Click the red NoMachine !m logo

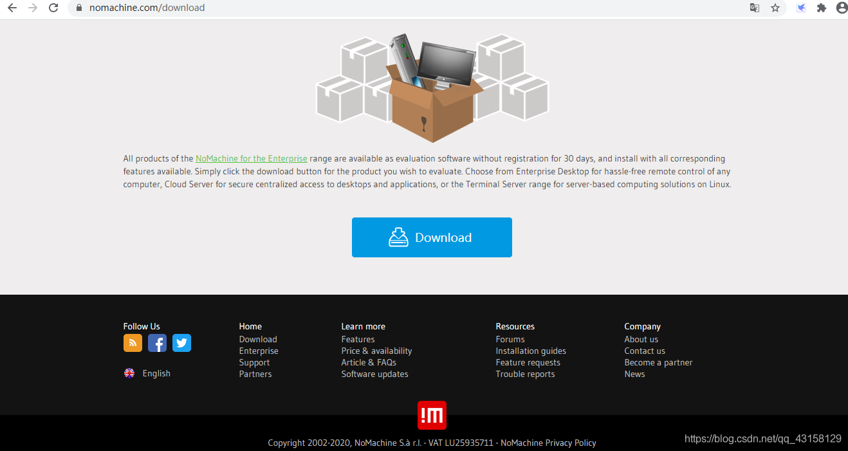432,415
